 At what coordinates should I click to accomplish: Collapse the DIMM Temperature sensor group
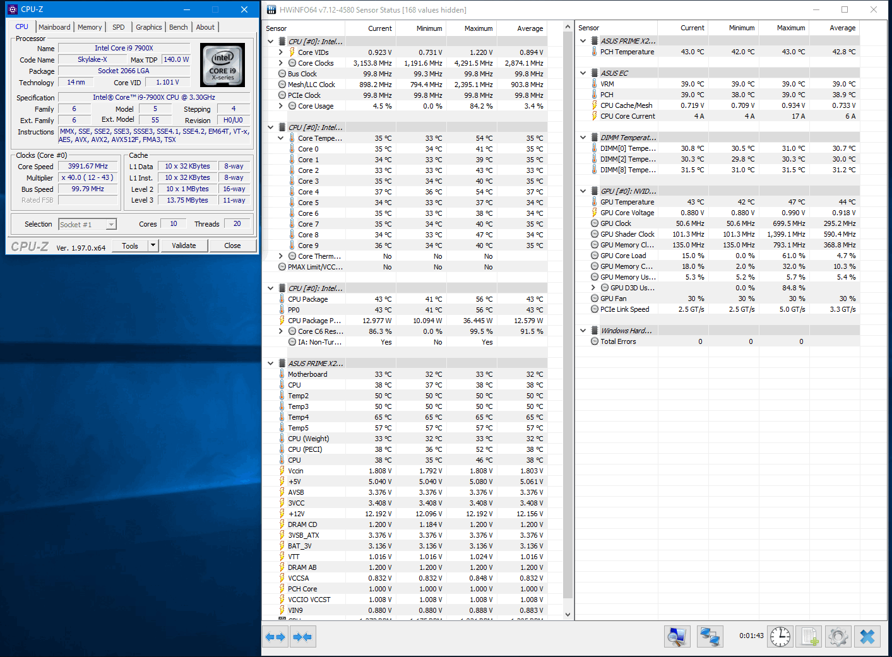[583, 138]
